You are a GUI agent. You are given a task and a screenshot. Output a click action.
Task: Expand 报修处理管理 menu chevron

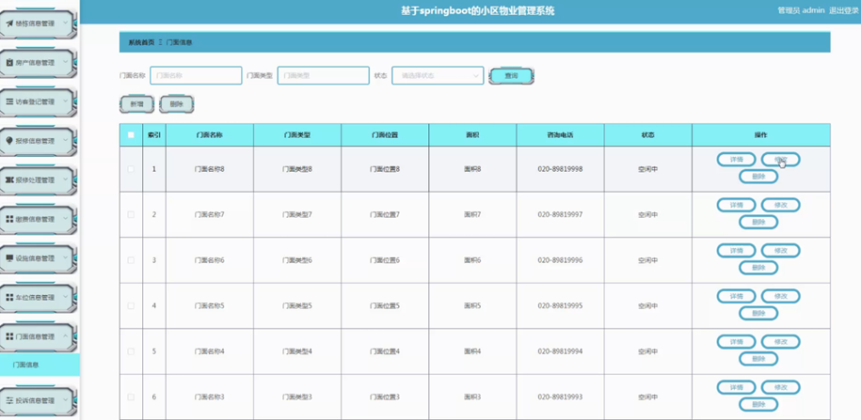coord(65,179)
